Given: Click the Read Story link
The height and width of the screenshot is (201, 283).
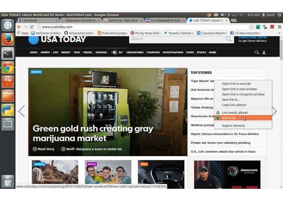Looking at the screenshot, I should pyautogui.click(x=44, y=149).
